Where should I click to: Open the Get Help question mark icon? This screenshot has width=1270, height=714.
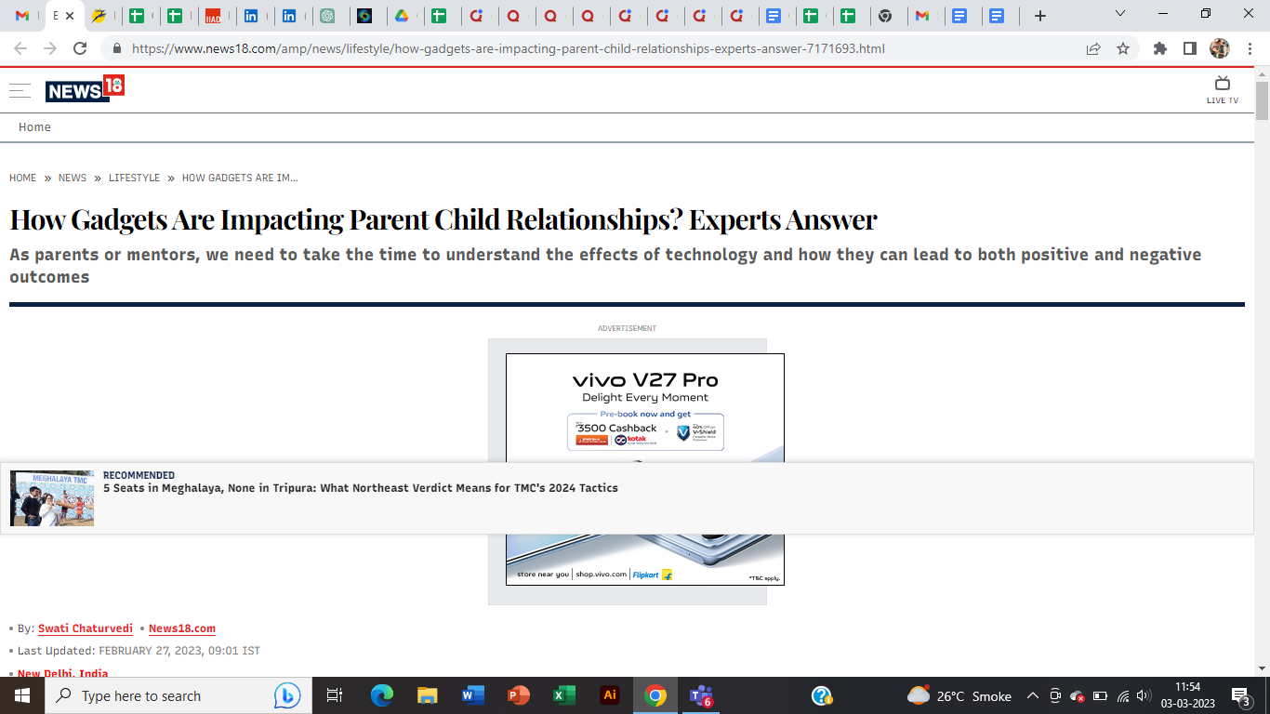tap(821, 695)
